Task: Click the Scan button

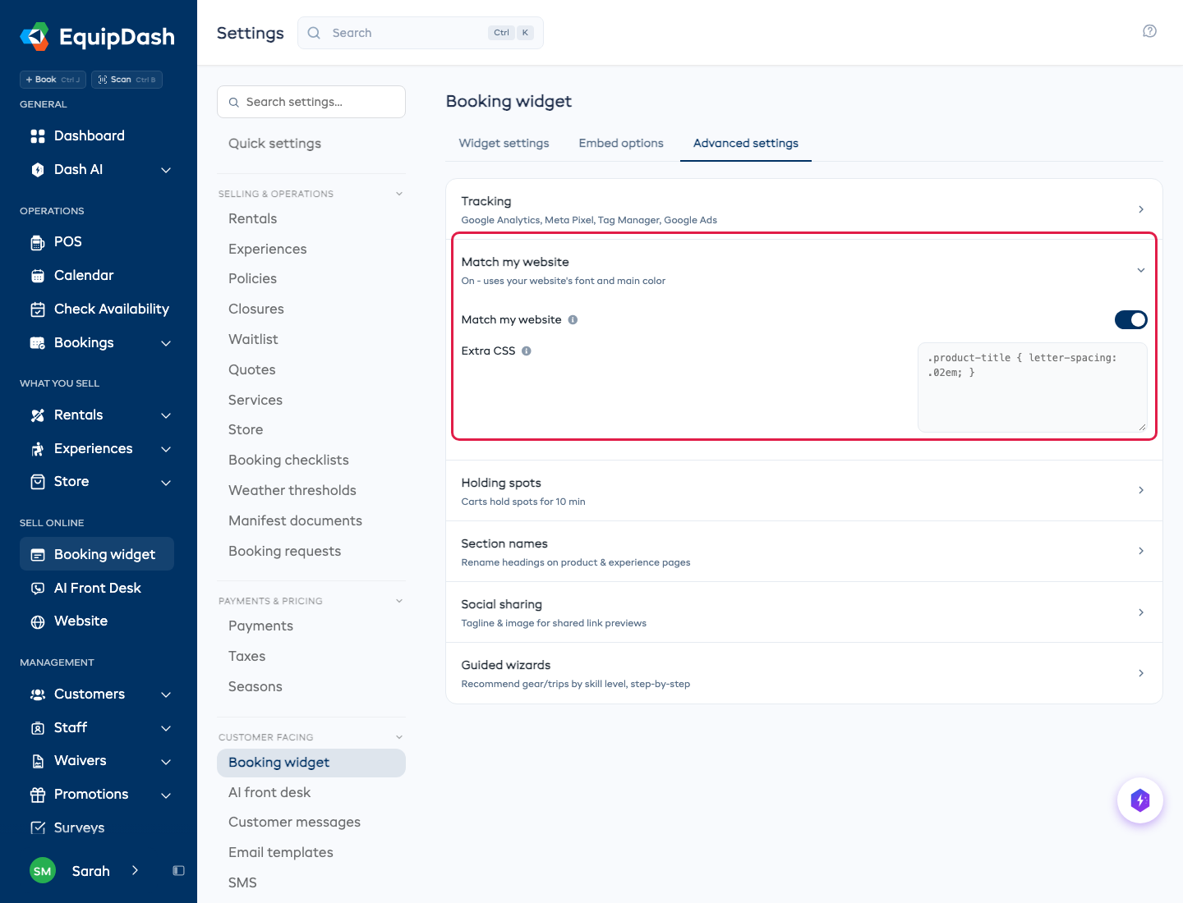Action: coord(127,80)
